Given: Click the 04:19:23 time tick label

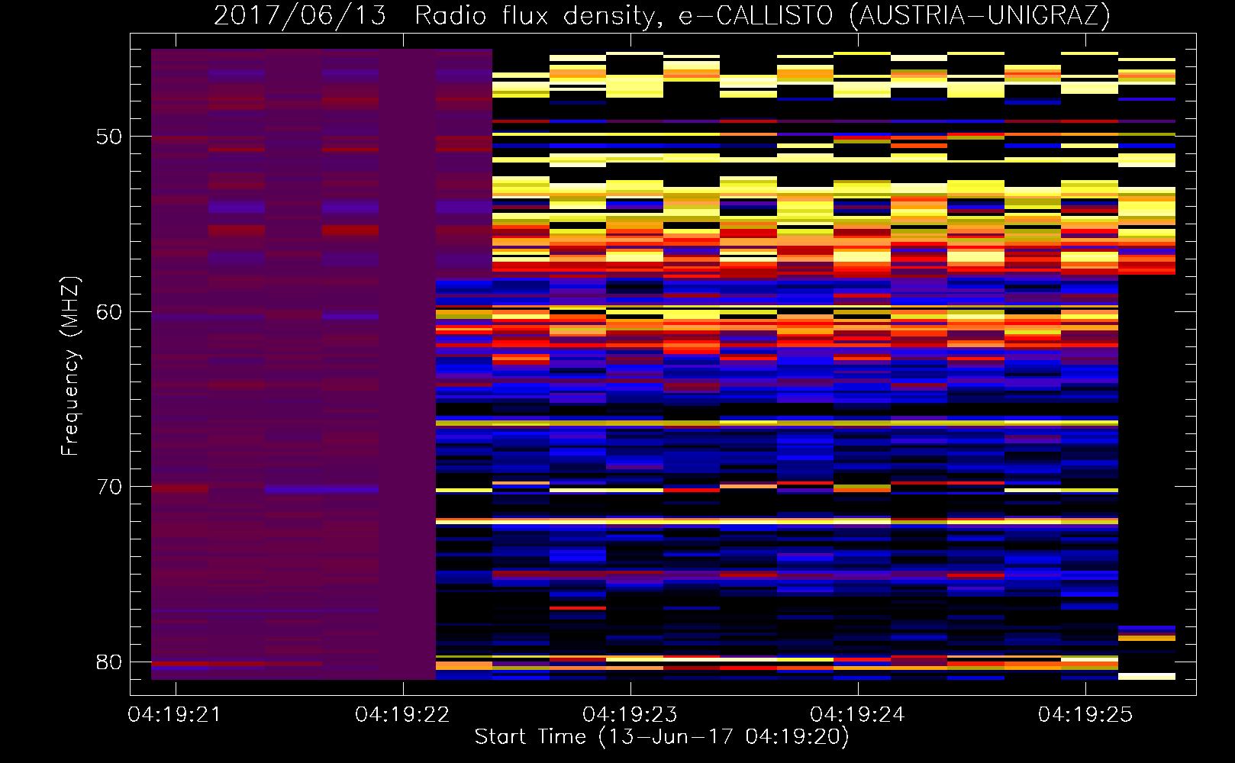Looking at the screenshot, I should tap(630, 715).
